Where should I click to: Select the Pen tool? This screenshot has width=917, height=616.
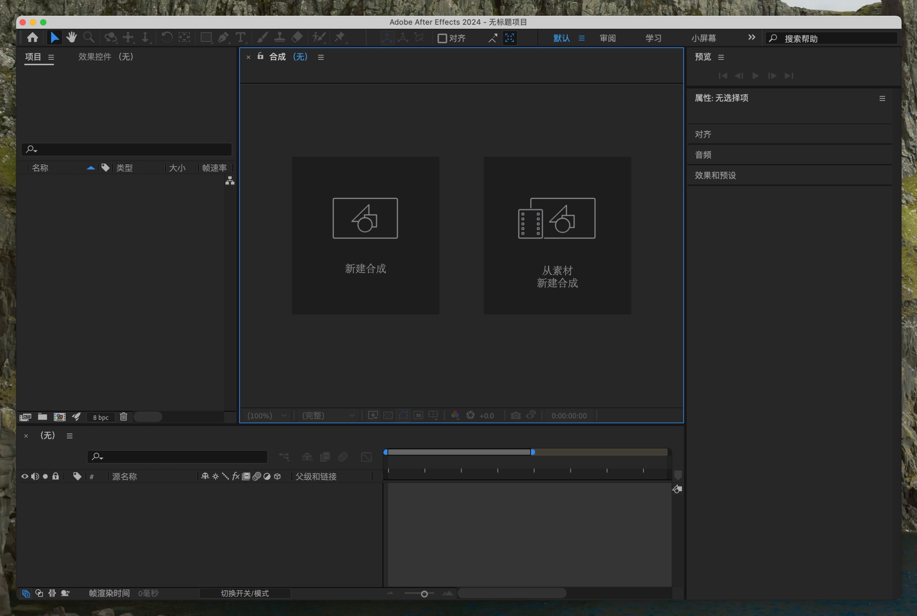point(223,37)
